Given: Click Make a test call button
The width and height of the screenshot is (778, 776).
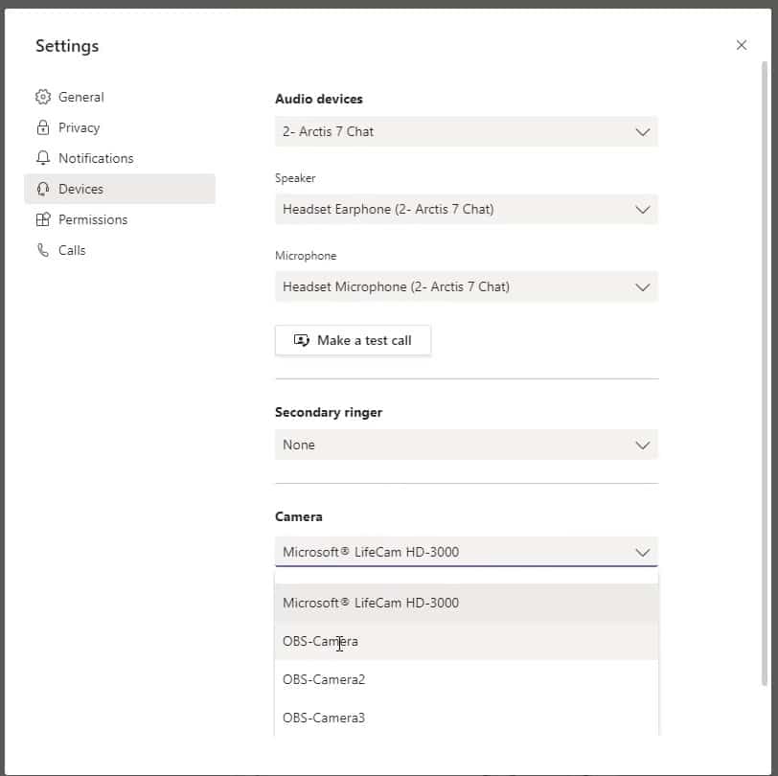Looking at the screenshot, I should 353,340.
